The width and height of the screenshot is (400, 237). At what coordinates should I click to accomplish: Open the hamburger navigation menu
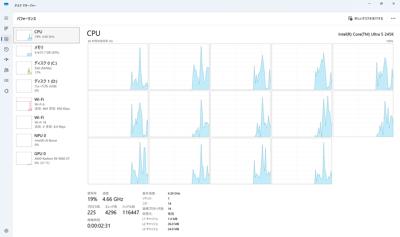click(x=6, y=18)
